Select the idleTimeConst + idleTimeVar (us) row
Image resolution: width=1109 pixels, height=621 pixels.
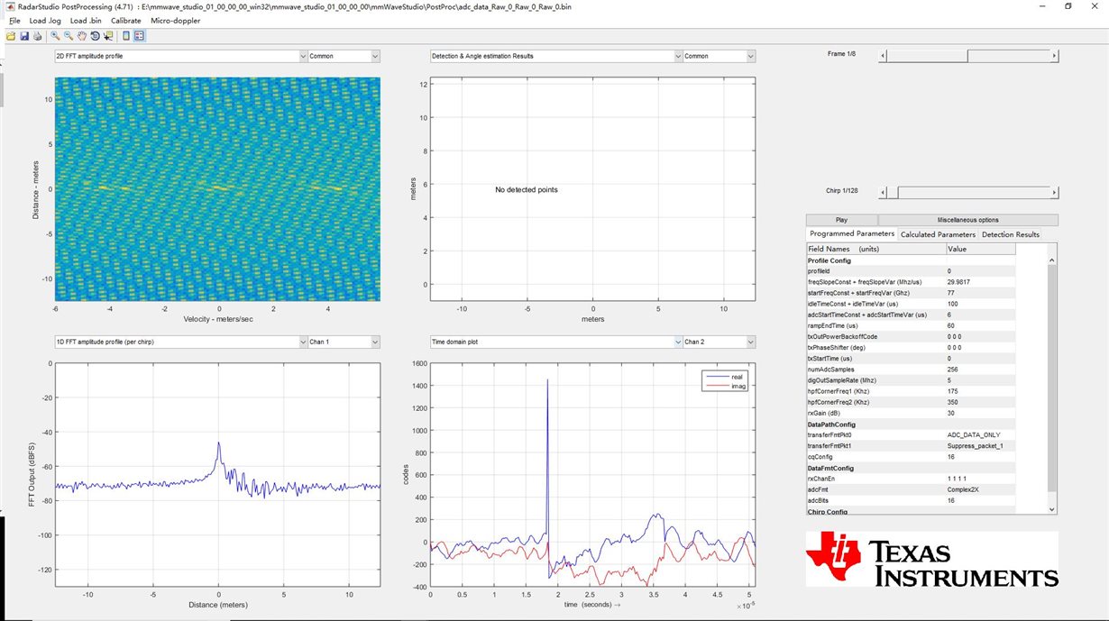911,304
